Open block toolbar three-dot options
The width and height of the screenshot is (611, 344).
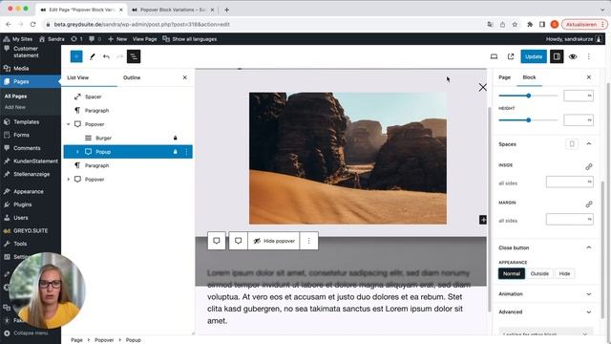(309, 241)
